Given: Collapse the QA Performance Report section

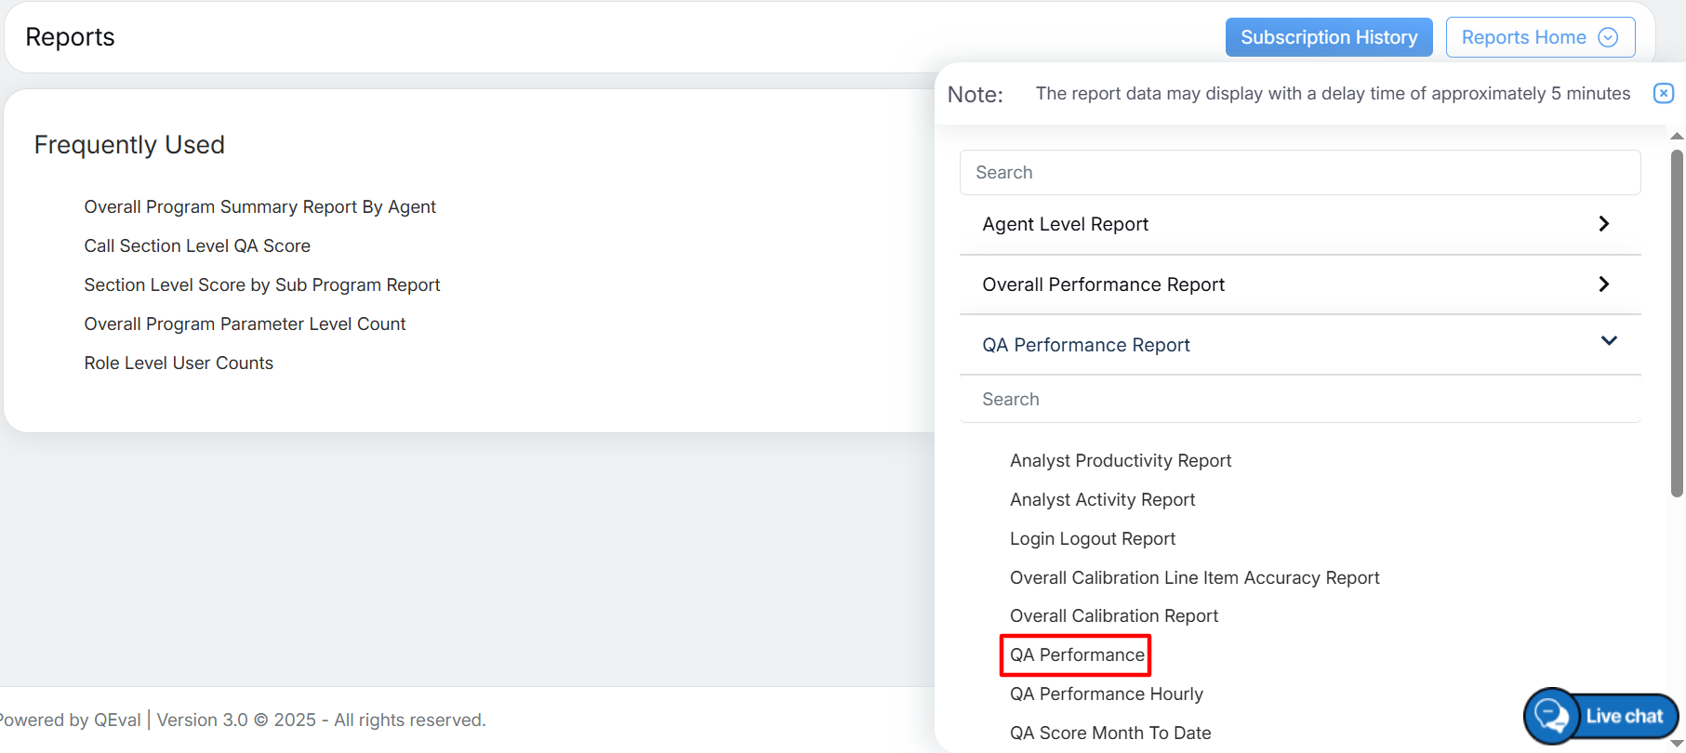Looking at the screenshot, I should point(1608,341).
